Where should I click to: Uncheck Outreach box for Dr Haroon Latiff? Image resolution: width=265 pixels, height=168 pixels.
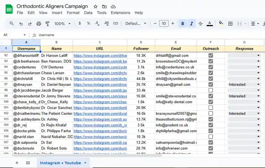pos(210,55)
